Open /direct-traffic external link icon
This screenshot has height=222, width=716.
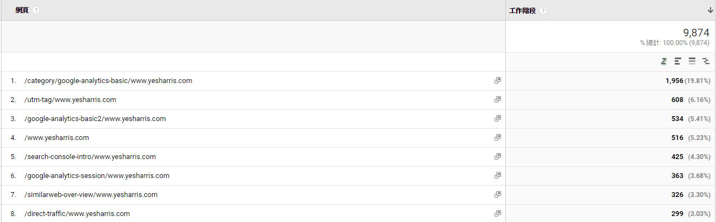(497, 213)
